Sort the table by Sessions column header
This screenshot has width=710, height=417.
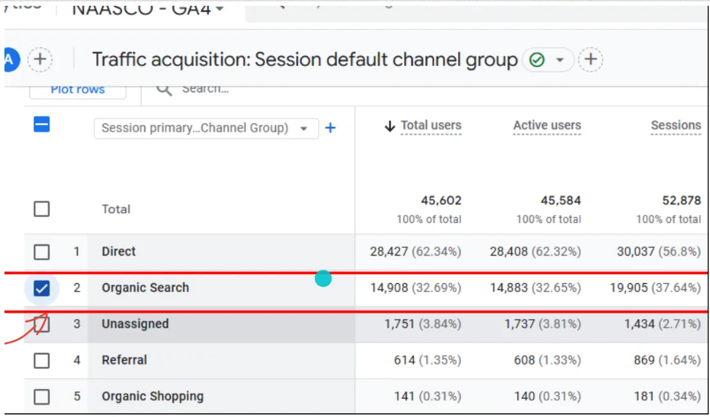pos(675,125)
